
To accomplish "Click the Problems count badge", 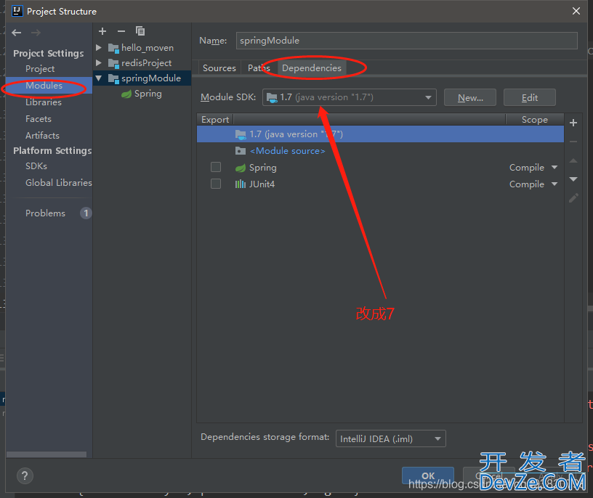I will [x=86, y=213].
